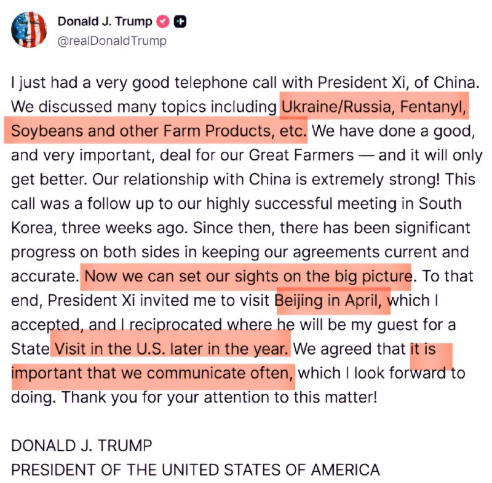Click the red verified checkmark badge
This screenshot has height=483, width=492.
click(164, 22)
